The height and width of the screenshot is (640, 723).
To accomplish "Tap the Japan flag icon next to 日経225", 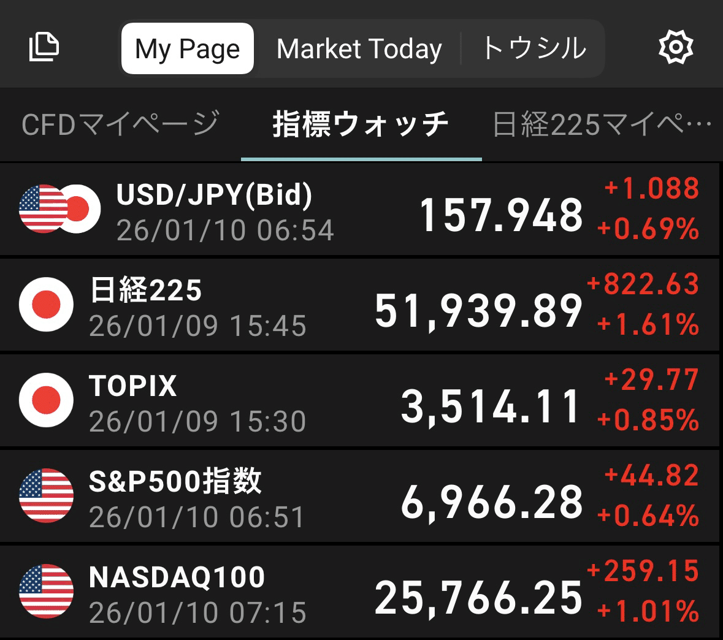I will click(46, 305).
